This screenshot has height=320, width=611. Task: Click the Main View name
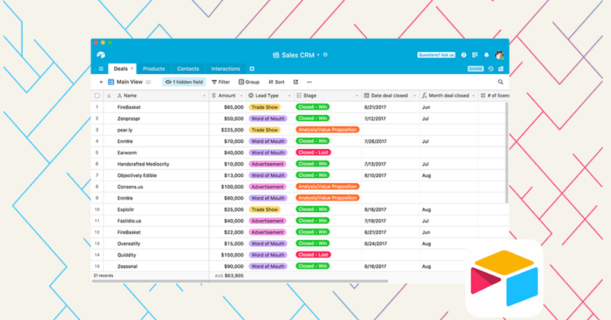click(x=129, y=82)
